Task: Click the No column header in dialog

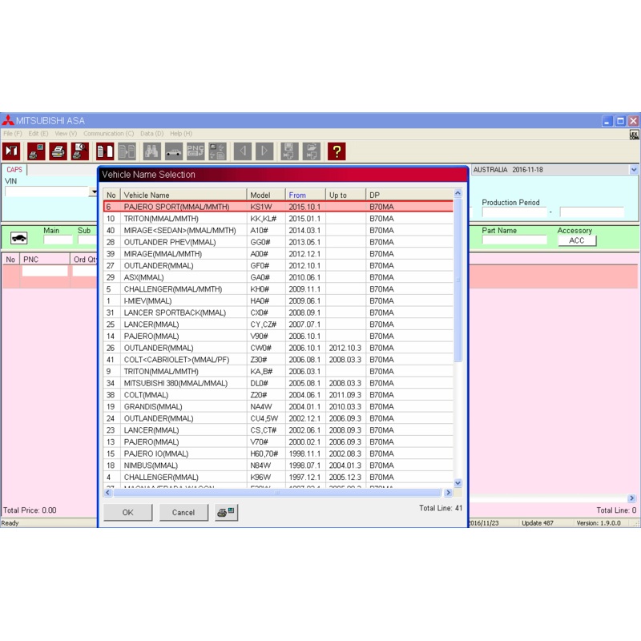Action: tap(111, 195)
